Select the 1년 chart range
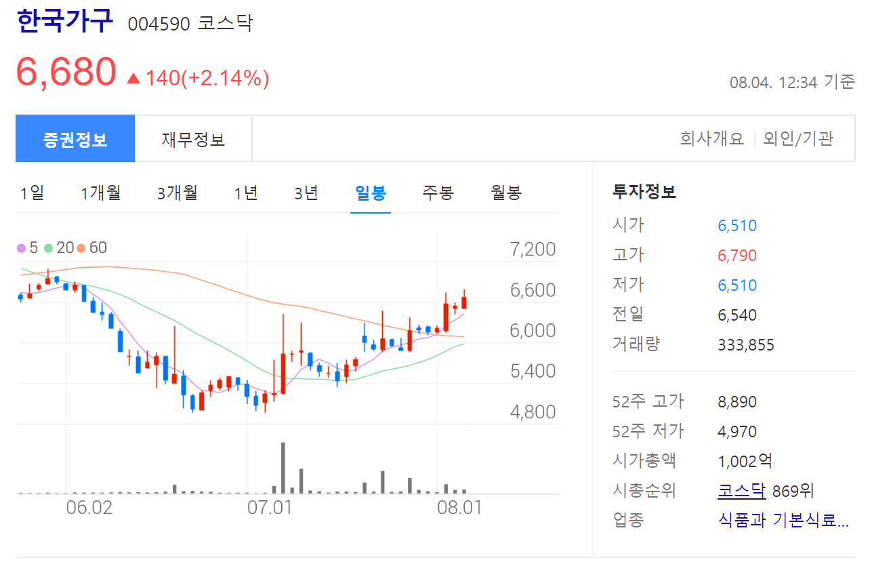The image size is (872, 562). point(245,193)
